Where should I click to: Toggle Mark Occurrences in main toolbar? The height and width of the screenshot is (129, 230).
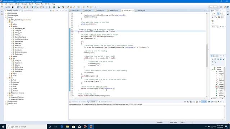pos(35,7)
